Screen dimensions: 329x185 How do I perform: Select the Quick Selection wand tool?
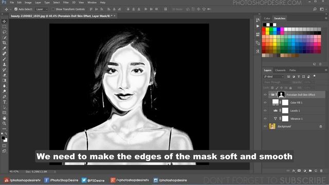(x=4, y=38)
